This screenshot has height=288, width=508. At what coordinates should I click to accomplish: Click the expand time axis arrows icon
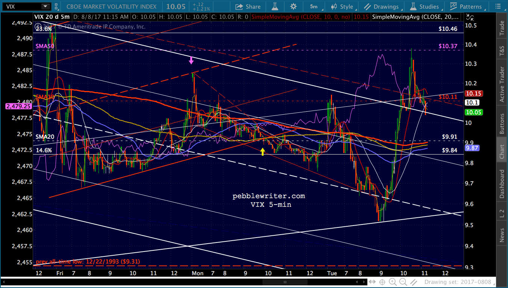tap(372, 282)
